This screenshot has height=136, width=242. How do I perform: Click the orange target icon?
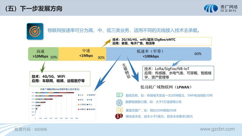tap(35, 31)
